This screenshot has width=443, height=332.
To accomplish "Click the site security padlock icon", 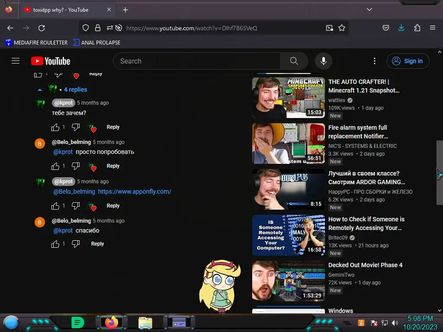I will pos(98,28).
